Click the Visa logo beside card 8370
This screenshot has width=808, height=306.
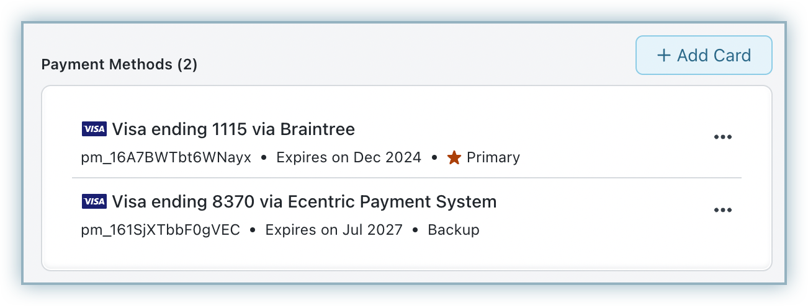point(94,201)
